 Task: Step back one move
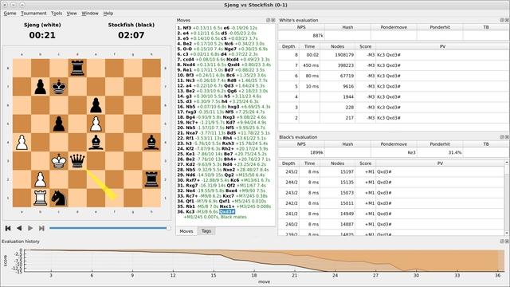(19, 228)
